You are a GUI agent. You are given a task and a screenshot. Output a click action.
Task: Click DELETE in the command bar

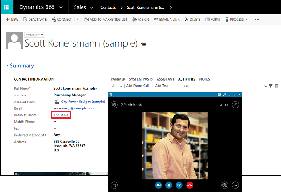pyautogui.click(x=193, y=19)
